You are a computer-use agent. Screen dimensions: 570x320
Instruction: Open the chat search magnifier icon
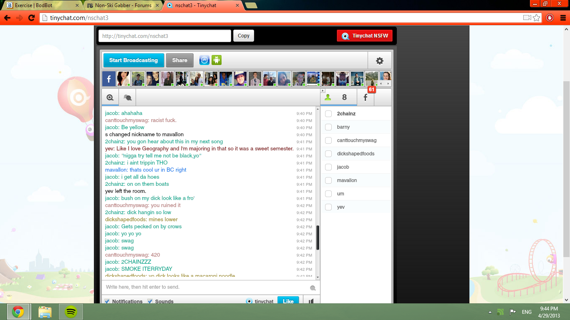[x=110, y=97]
